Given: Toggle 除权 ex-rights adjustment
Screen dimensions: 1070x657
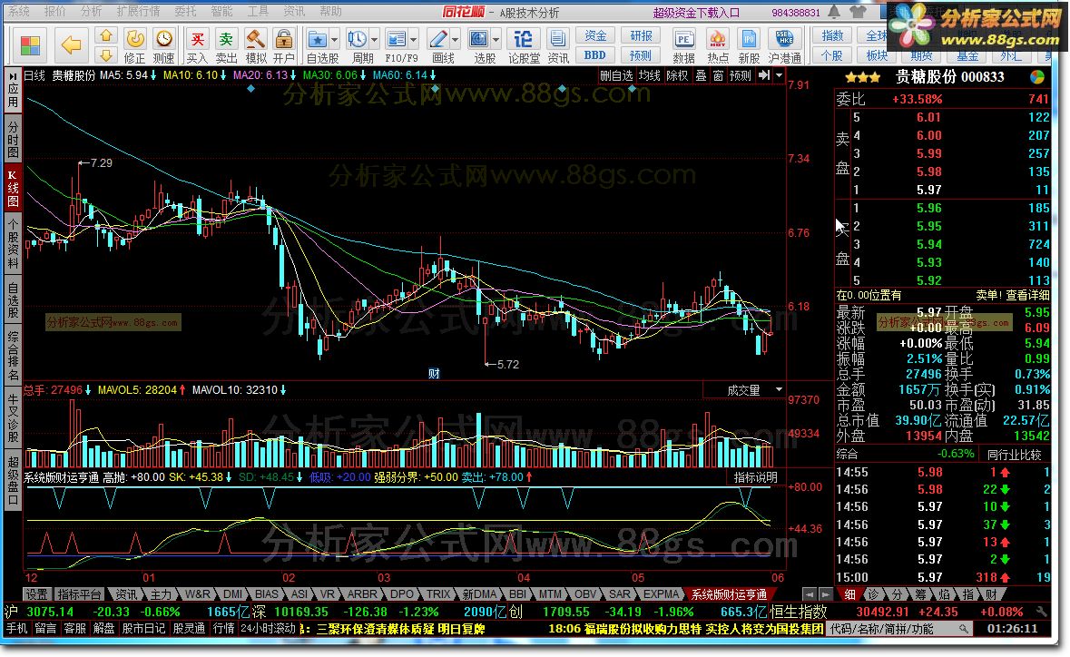Looking at the screenshot, I should [x=677, y=75].
